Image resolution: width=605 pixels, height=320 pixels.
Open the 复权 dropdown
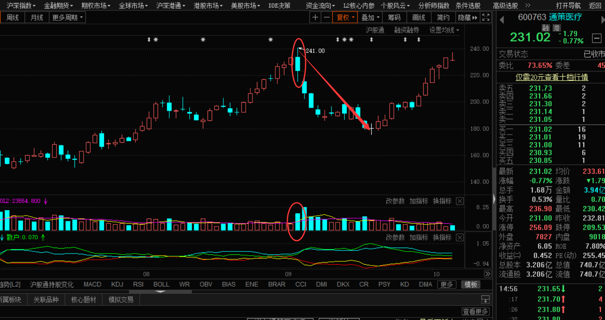click(x=346, y=17)
